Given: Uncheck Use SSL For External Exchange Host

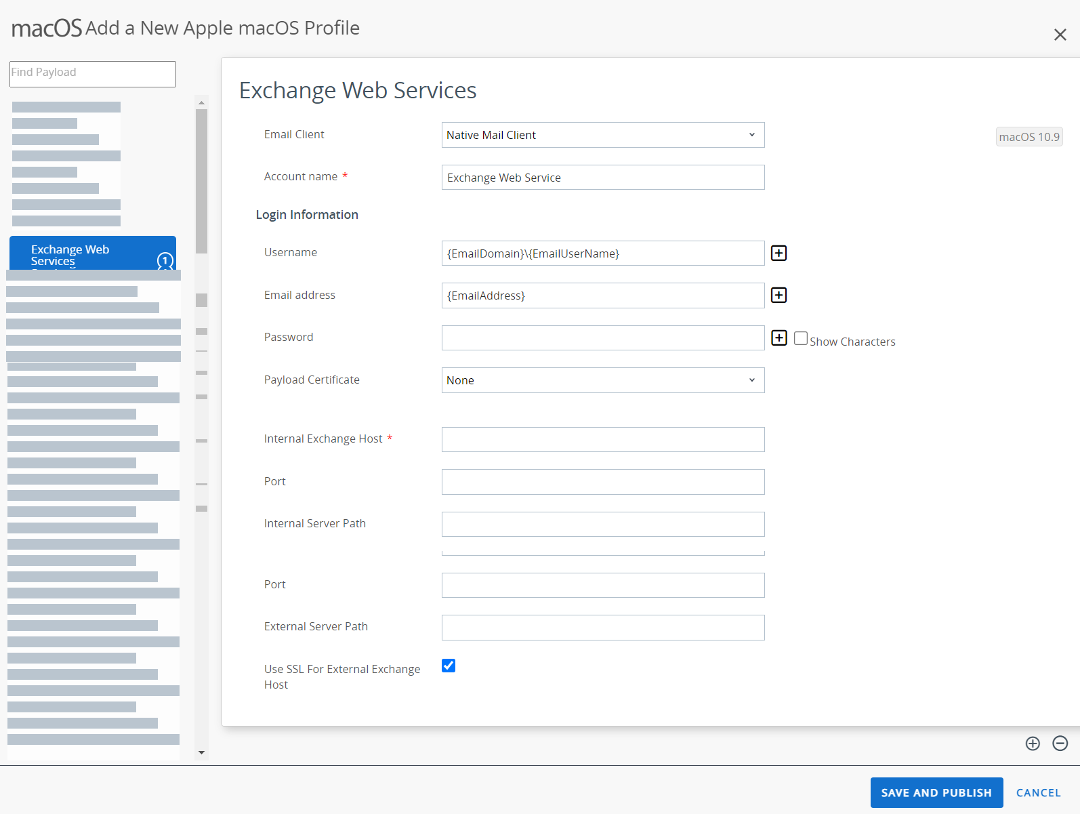Looking at the screenshot, I should (449, 666).
